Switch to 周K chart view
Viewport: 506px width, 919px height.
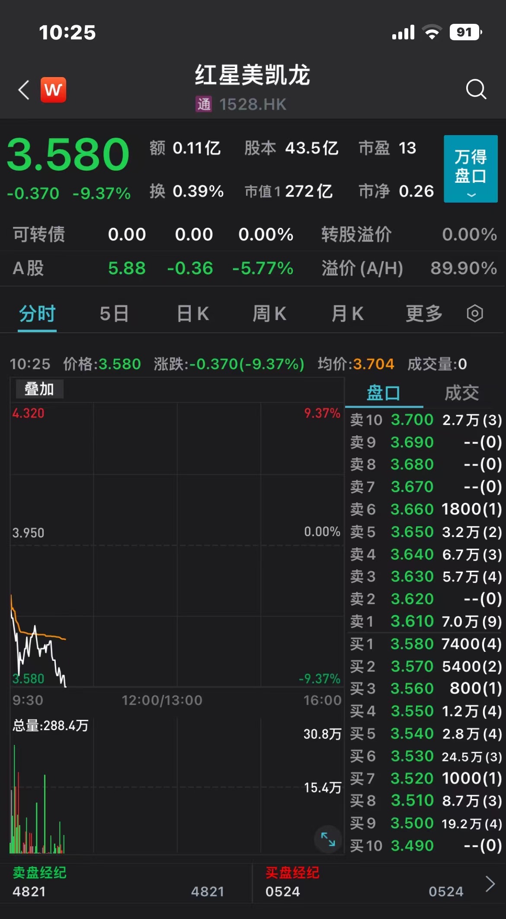(x=269, y=313)
